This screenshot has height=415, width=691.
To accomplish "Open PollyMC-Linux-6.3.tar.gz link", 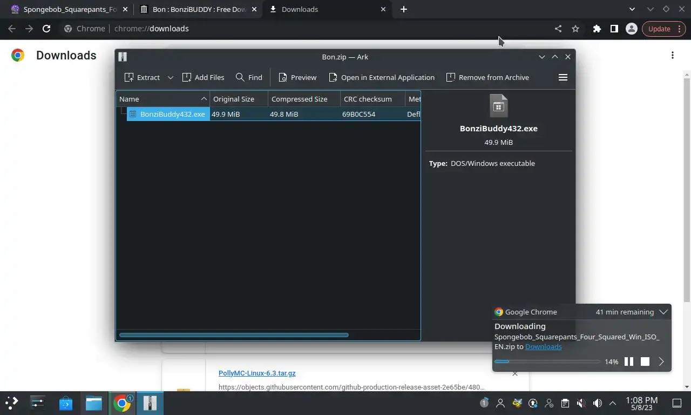I will (x=257, y=373).
